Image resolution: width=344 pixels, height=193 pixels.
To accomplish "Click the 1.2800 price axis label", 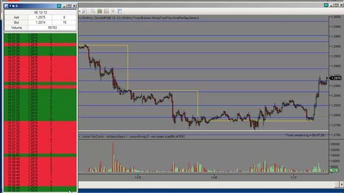I will (x=336, y=115).
